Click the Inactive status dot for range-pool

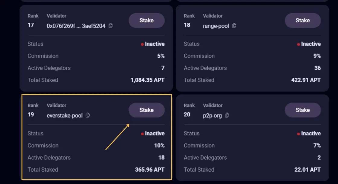click(x=298, y=44)
